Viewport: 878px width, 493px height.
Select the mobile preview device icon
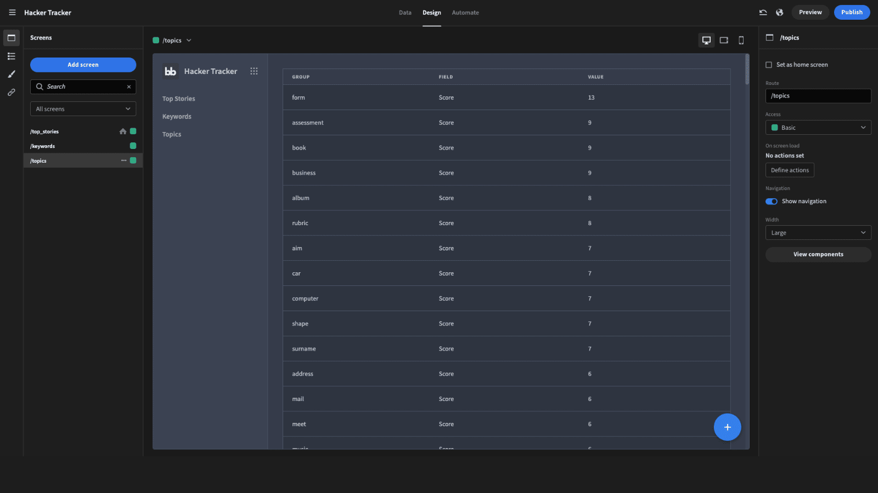click(741, 40)
